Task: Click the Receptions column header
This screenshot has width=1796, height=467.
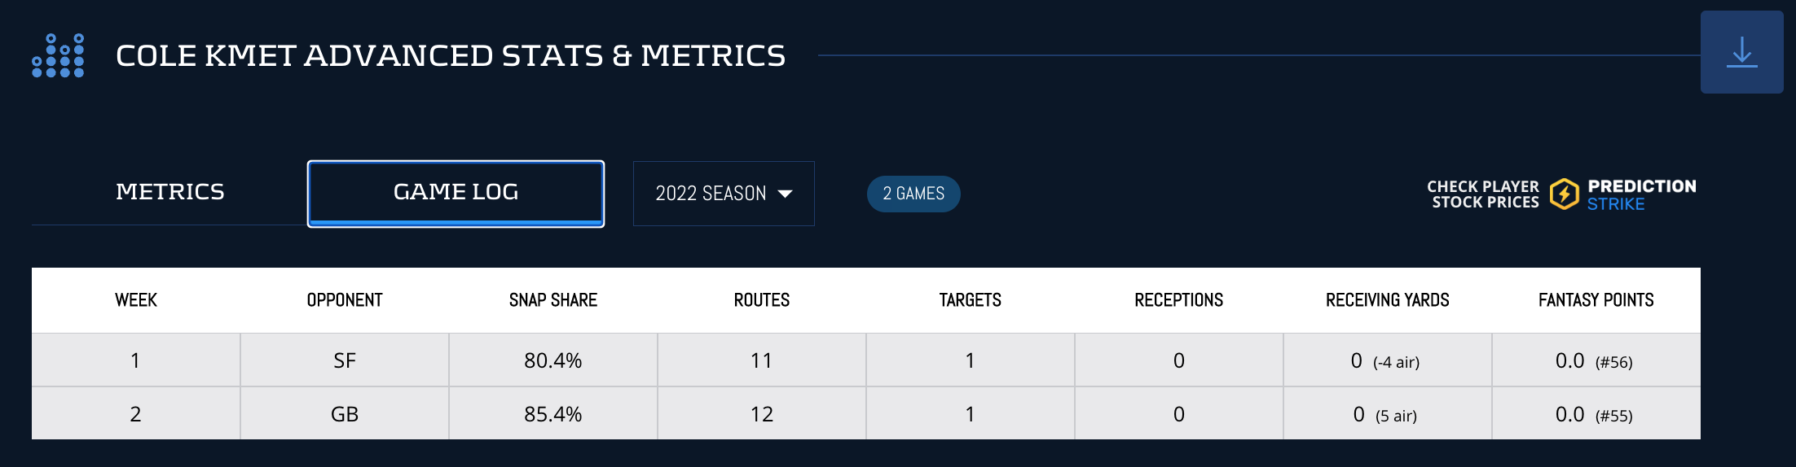Action: tap(1179, 300)
